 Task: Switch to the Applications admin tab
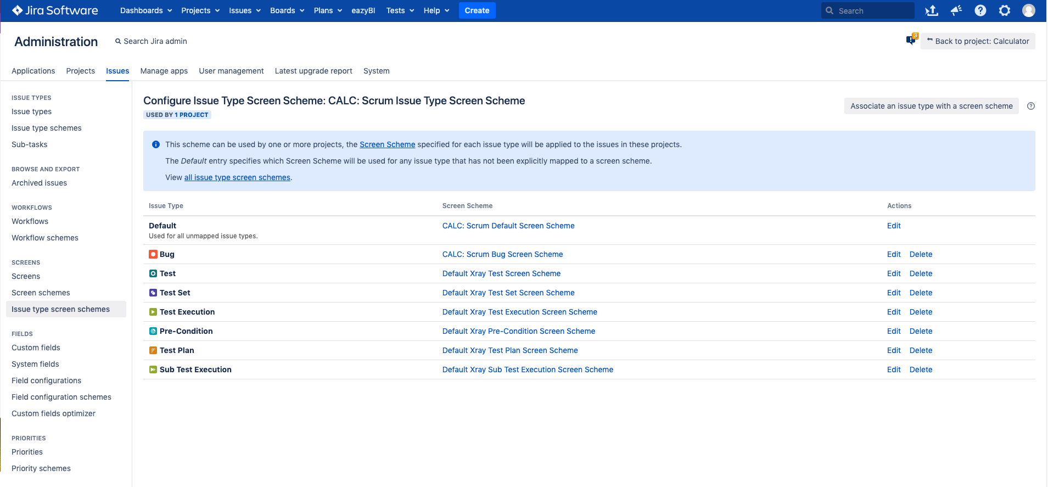pyautogui.click(x=33, y=71)
